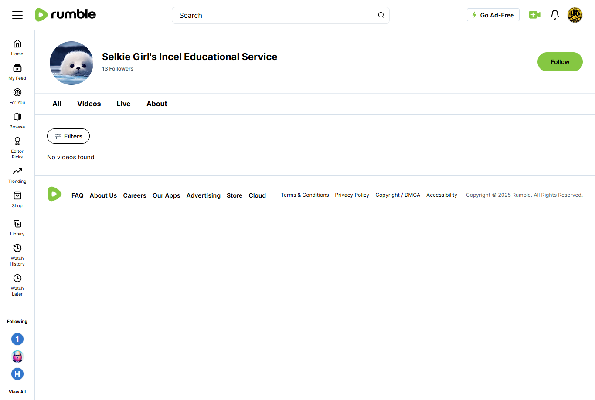Open the notifications bell
Image resolution: width=595 pixels, height=400 pixels.
[x=554, y=15]
